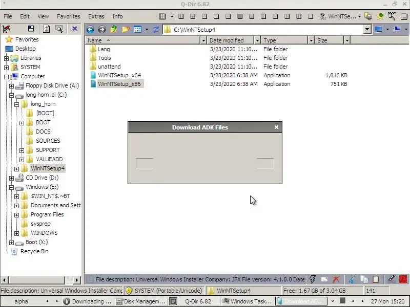
Task: Open the Downloading task in taskbar
Action: tap(88, 301)
